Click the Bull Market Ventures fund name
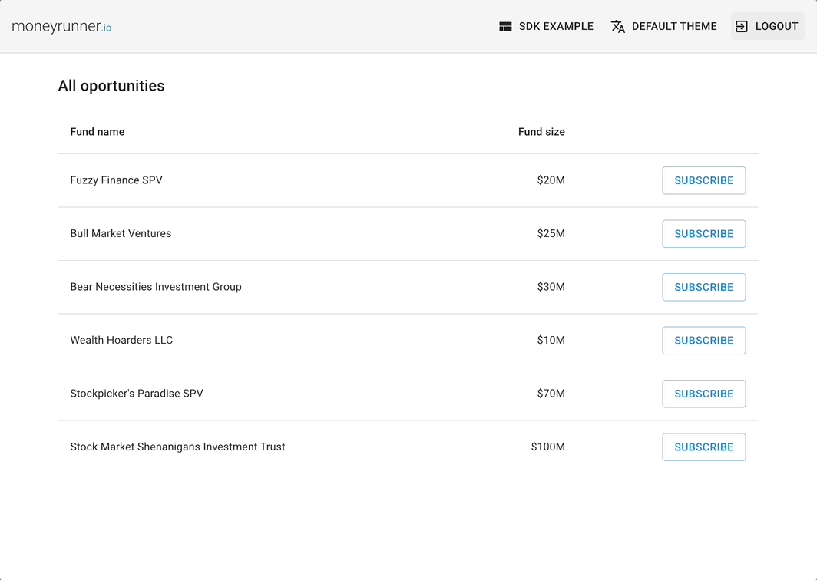Viewport: 817px width, 580px height. (x=121, y=233)
